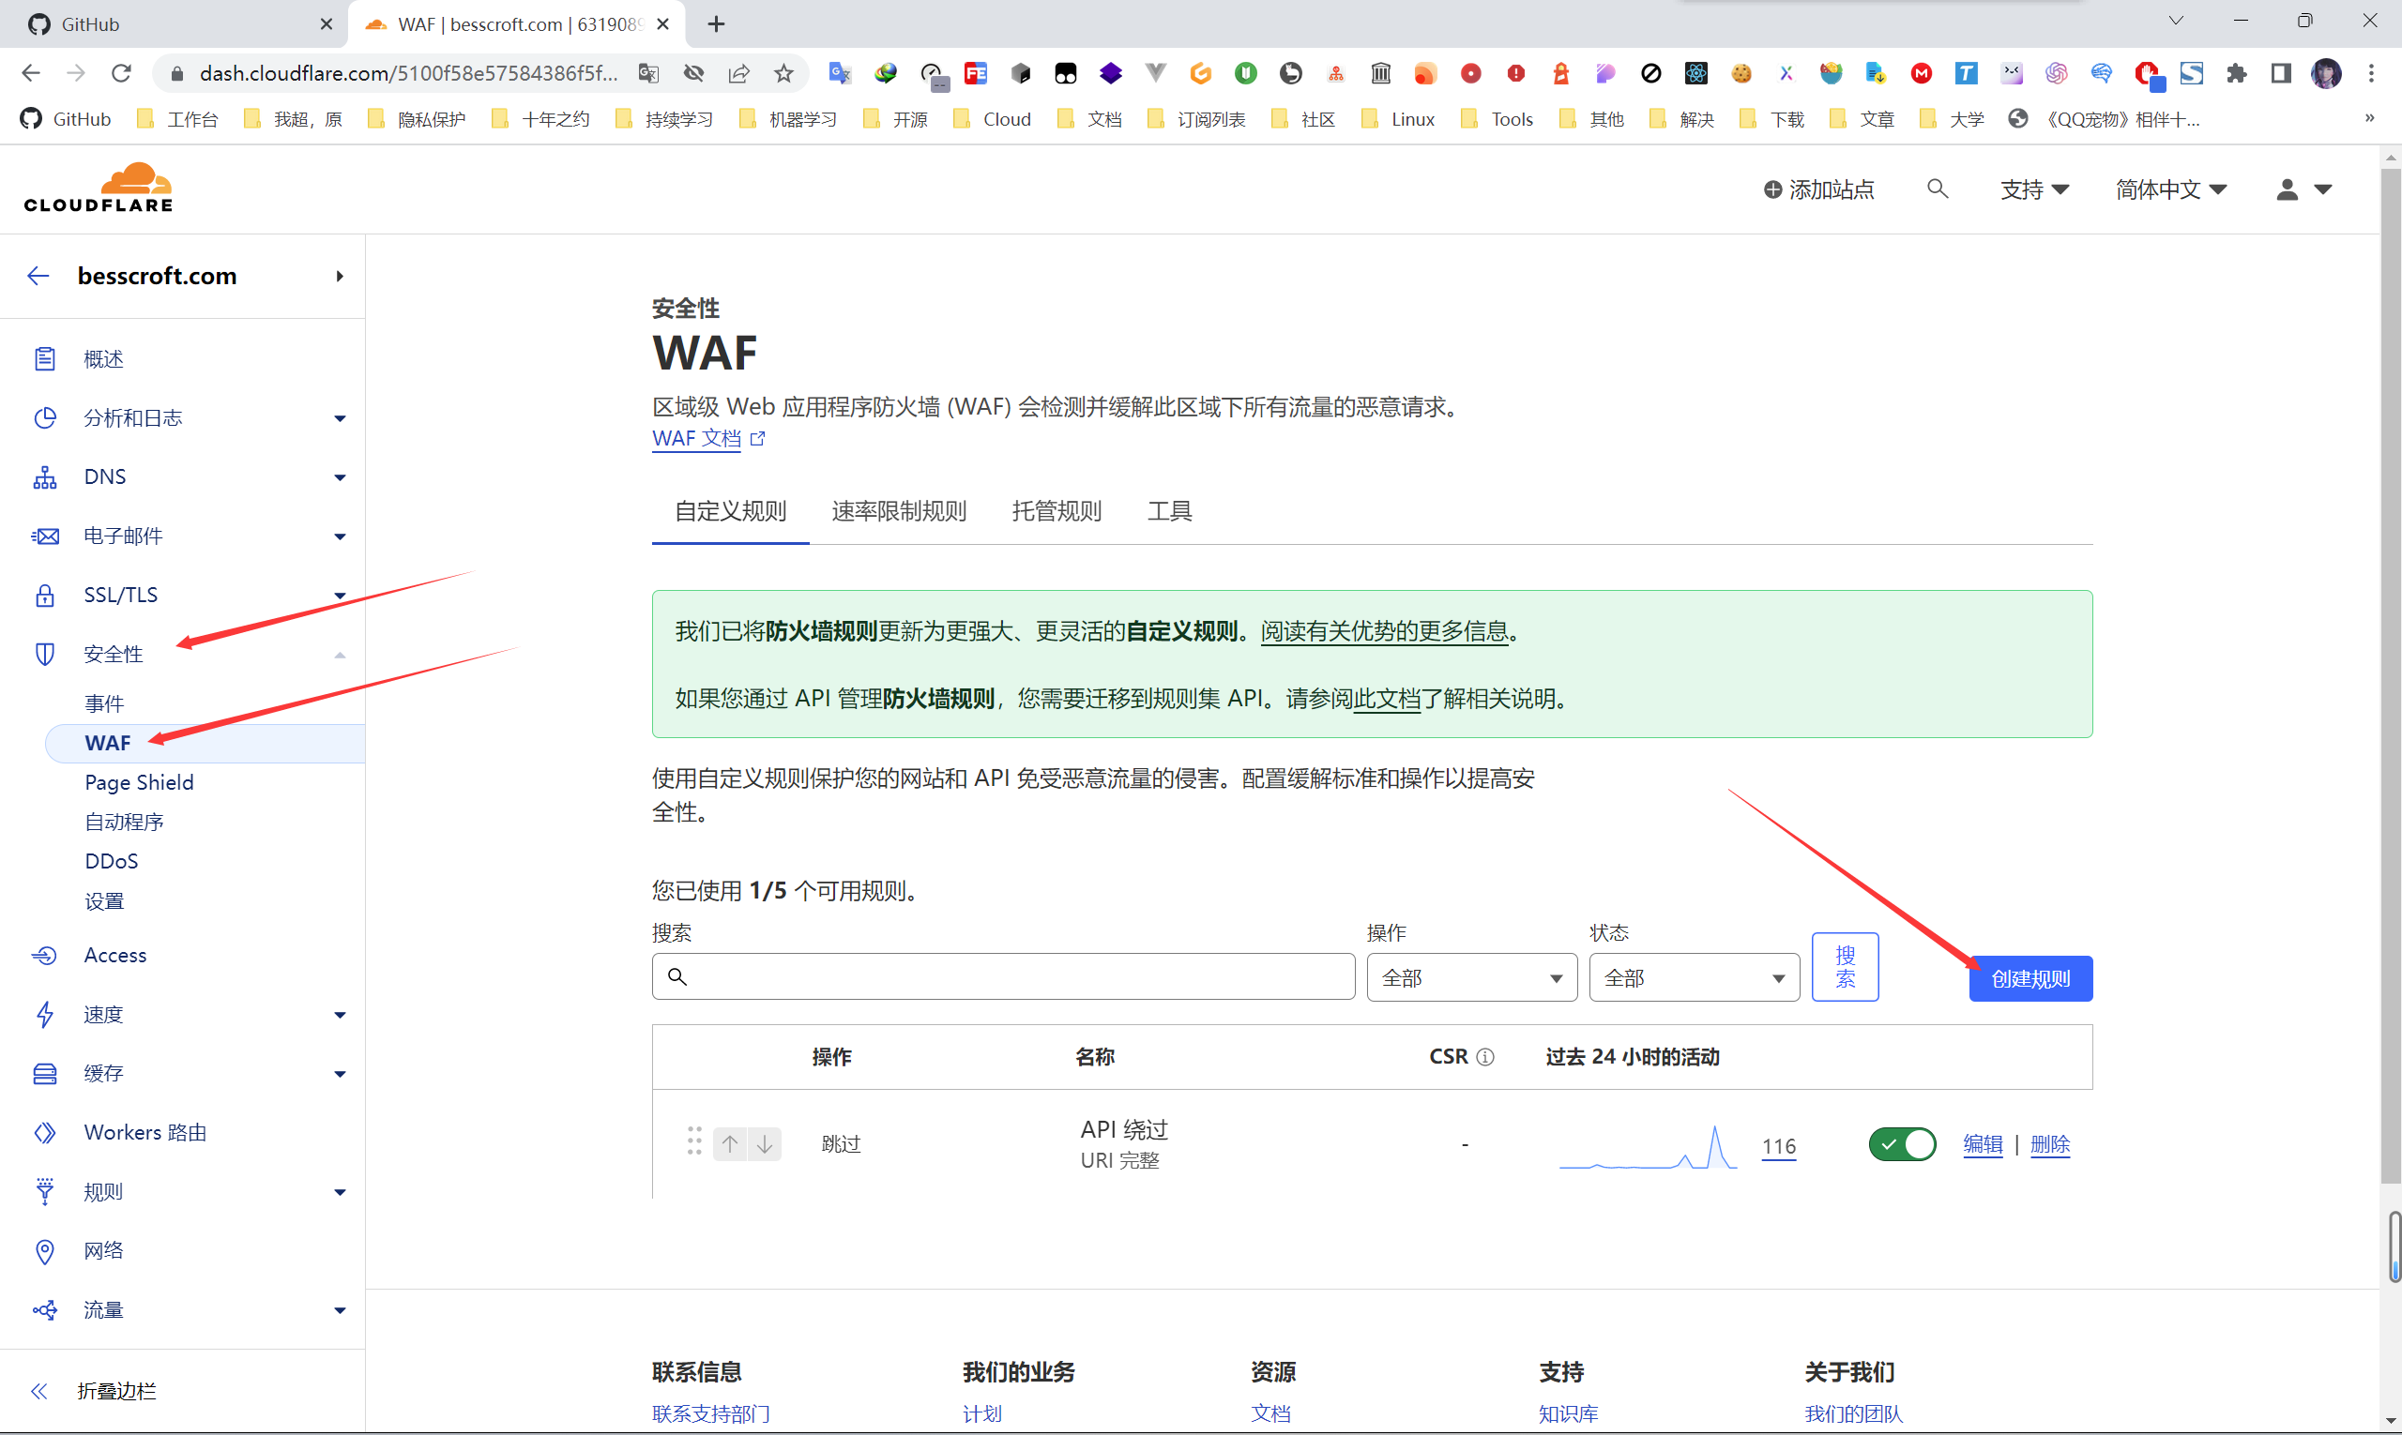2402x1435 pixels.
Task: Open 事件 under 安全性
Action: point(104,703)
